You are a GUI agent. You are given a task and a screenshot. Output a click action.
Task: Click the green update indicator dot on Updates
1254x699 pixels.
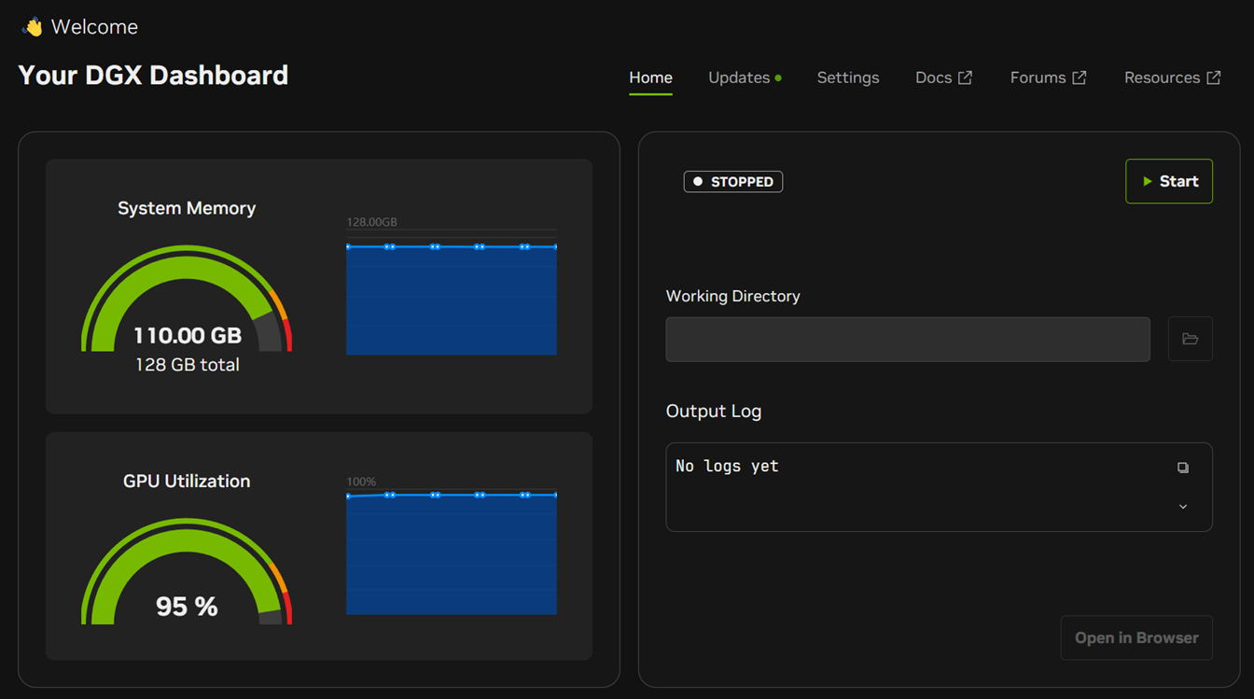point(778,78)
